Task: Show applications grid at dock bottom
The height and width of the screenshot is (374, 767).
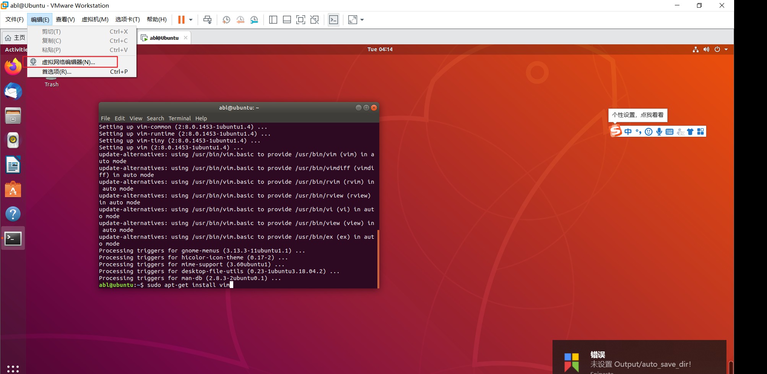Action: [x=13, y=368]
